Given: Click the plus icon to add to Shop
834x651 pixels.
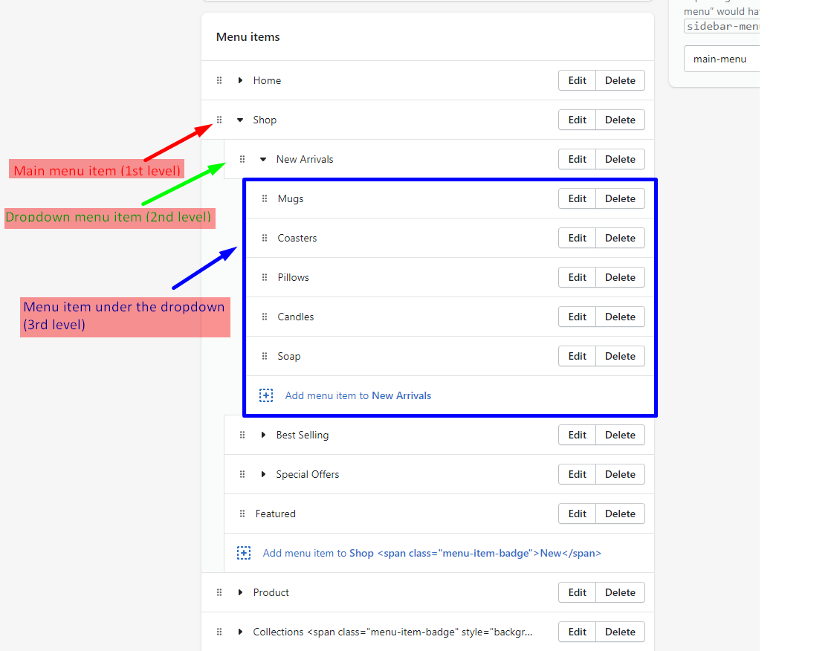Looking at the screenshot, I should coord(244,553).
